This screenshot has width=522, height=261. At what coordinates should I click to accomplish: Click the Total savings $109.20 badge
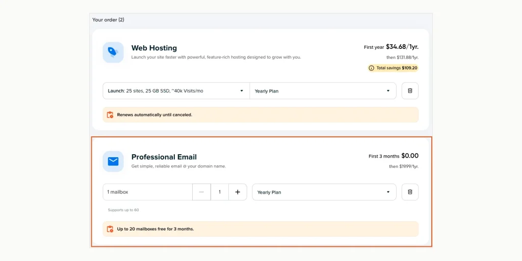point(393,68)
